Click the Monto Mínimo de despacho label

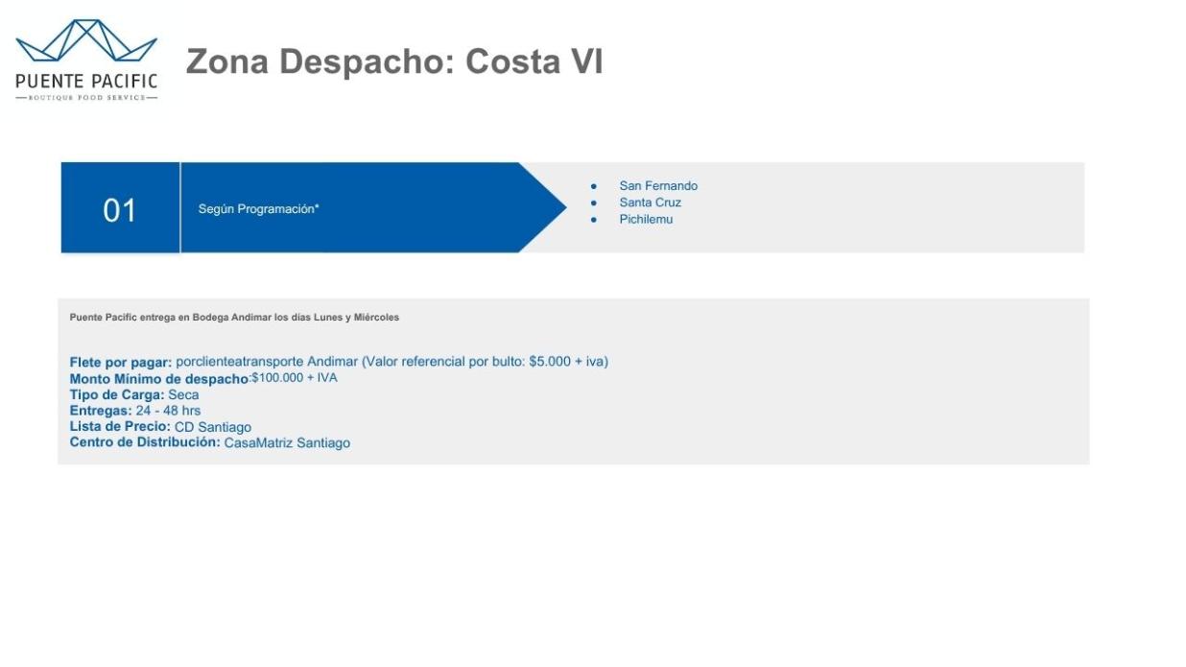pyautogui.click(x=159, y=379)
